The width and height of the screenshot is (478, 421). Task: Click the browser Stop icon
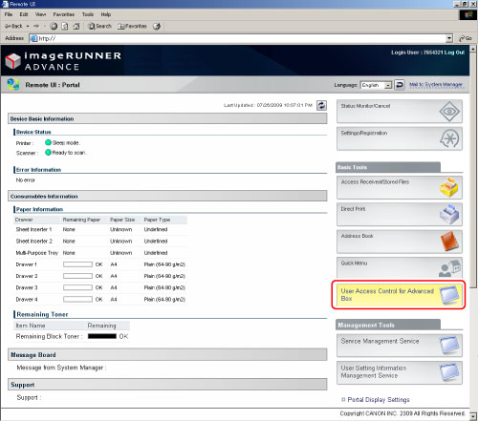(54, 26)
